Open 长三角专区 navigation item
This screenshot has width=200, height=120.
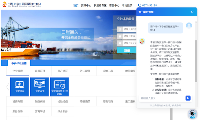(100, 5)
